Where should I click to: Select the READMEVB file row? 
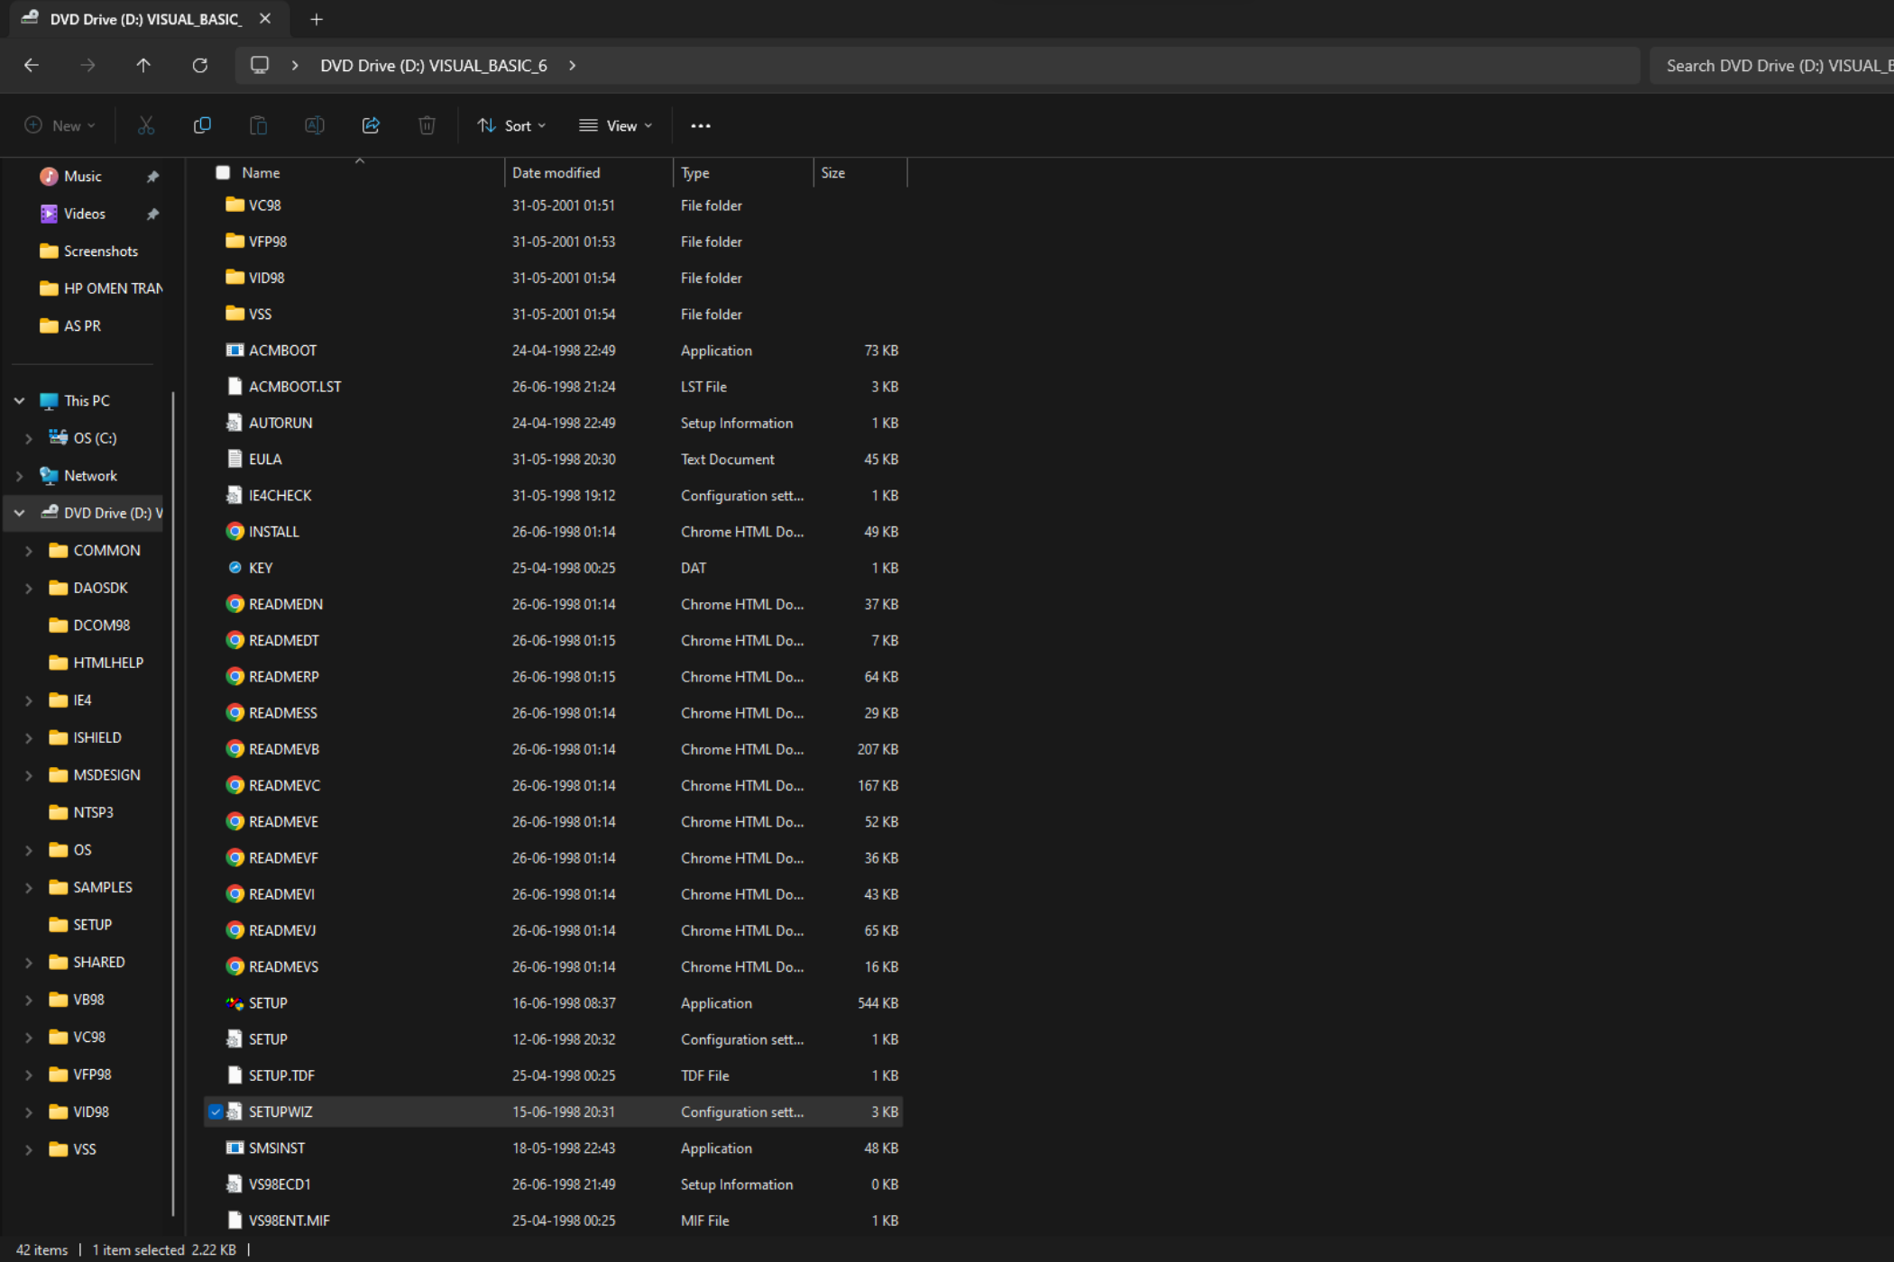click(x=553, y=749)
